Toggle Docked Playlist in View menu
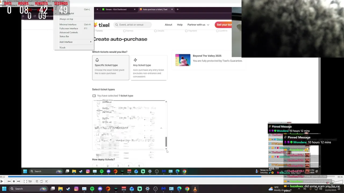The image size is (344, 193). [74, 13]
